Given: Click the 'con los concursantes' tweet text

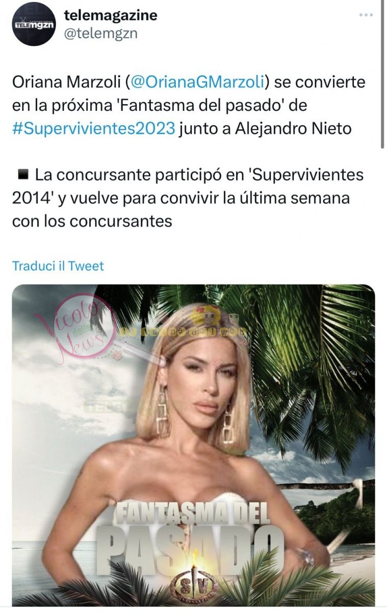Looking at the screenshot, I should (92, 222).
